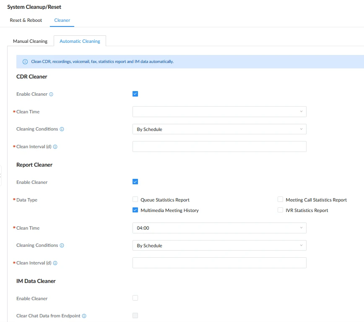364x322 pixels.
Task: Enable the IM Data Cleaner checkbox
Action: click(x=135, y=298)
